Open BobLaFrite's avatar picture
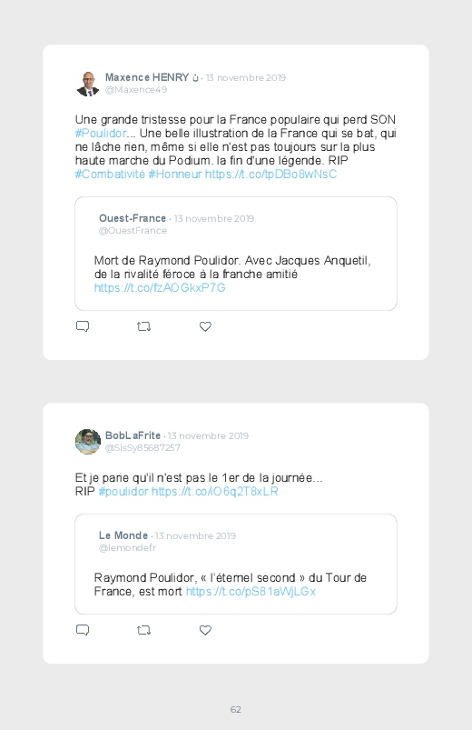The width and height of the screenshot is (472, 730). 88,441
